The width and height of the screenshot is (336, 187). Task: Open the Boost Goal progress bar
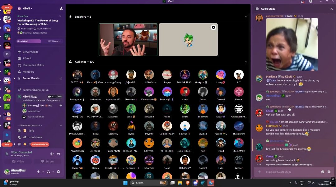40,41
